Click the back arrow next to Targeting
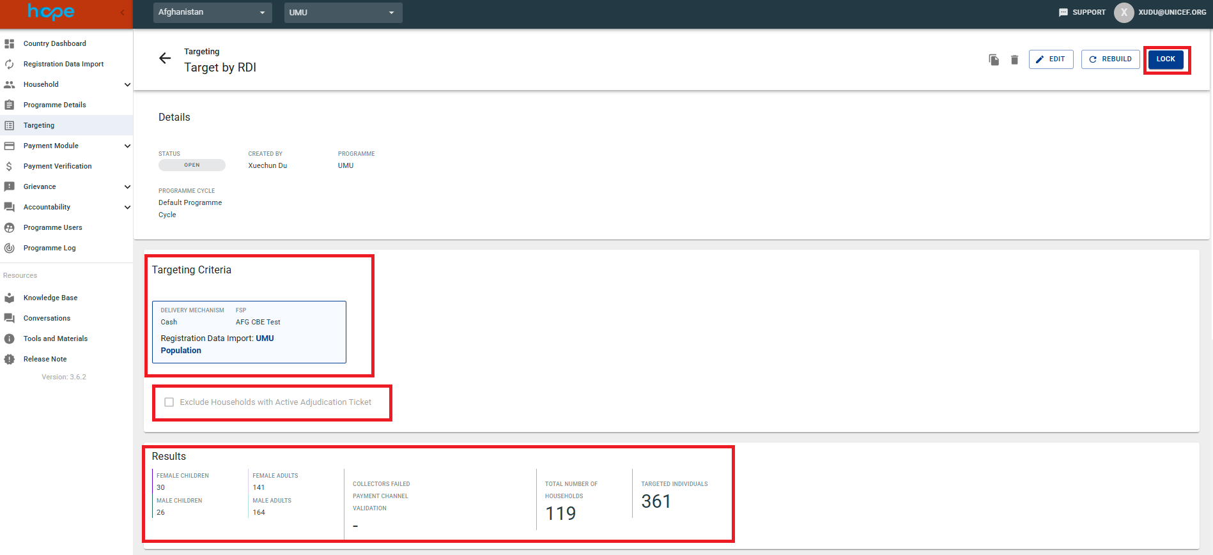This screenshot has height=555, width=1213. point(165,59)
